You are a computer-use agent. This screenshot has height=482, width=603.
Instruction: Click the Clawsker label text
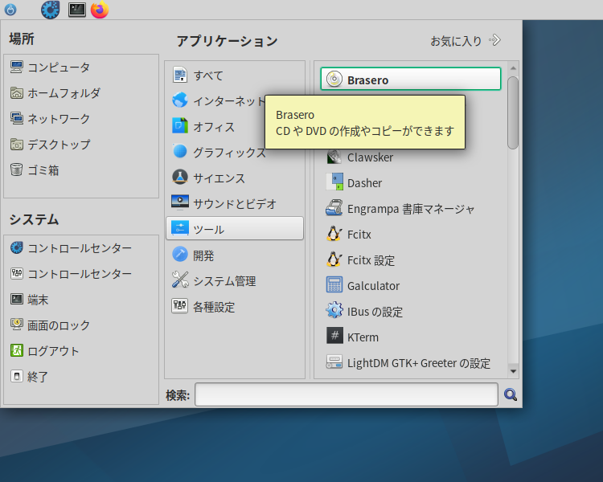pyautogui.click(x=370, y=157)
